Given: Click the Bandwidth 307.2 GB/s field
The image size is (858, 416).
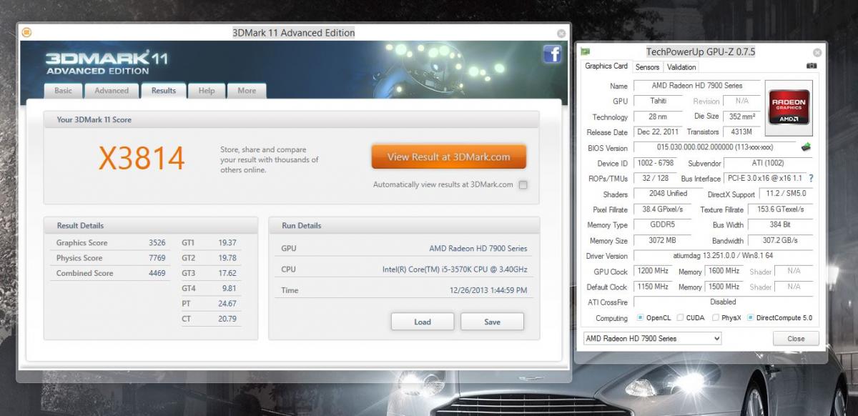Looking at the screenshot, I should click(780, 241).
